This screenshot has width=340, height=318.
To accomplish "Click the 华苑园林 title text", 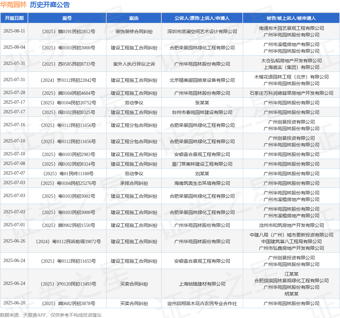I will 13,5.
